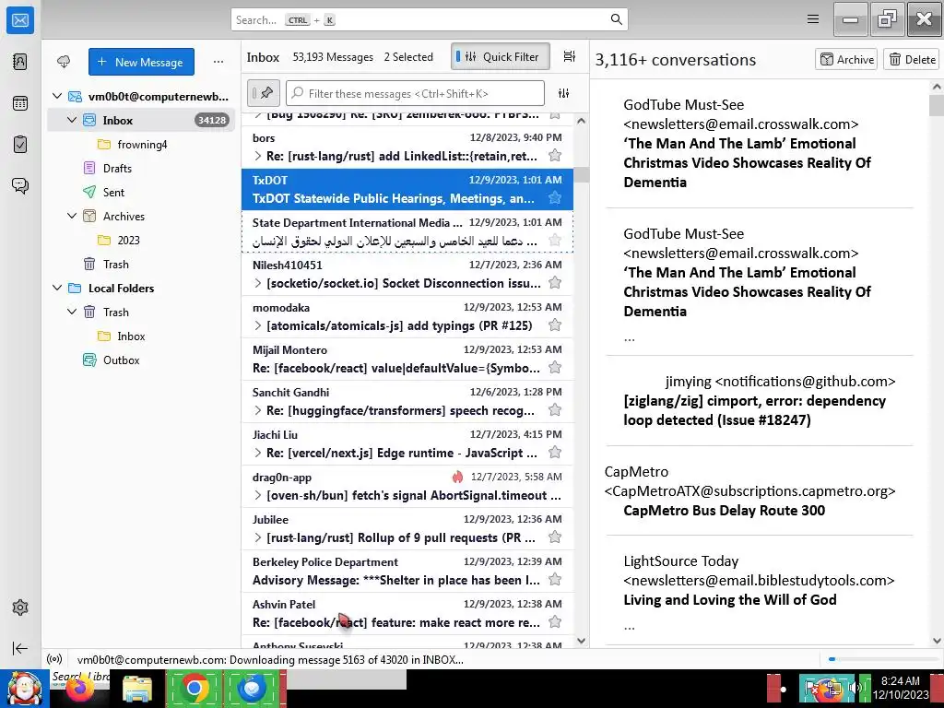This screenshot has width=944, height=708.
Task: Click the search magnifier icon
Action: [x=616, y=19]
